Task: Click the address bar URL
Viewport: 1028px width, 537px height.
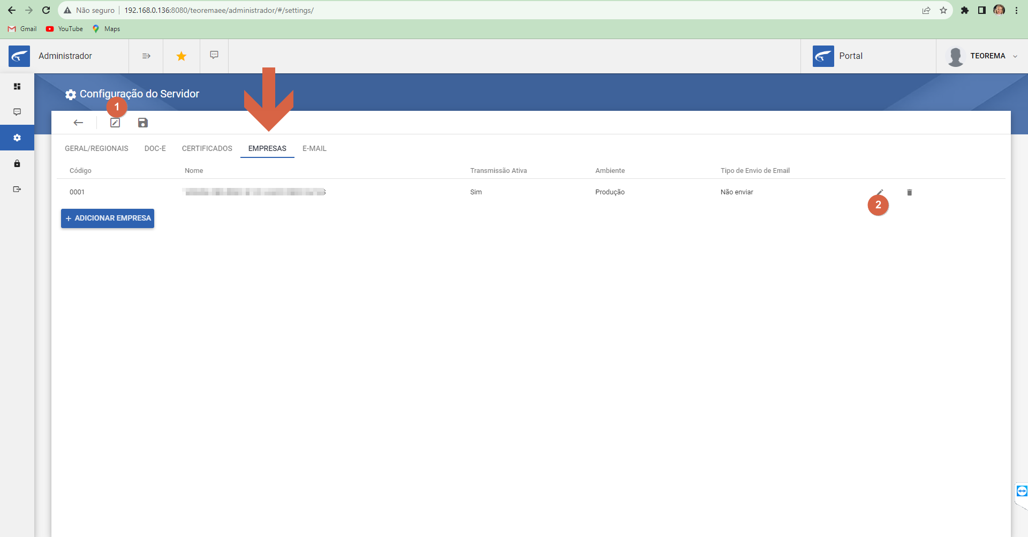Action: [218, 10]
